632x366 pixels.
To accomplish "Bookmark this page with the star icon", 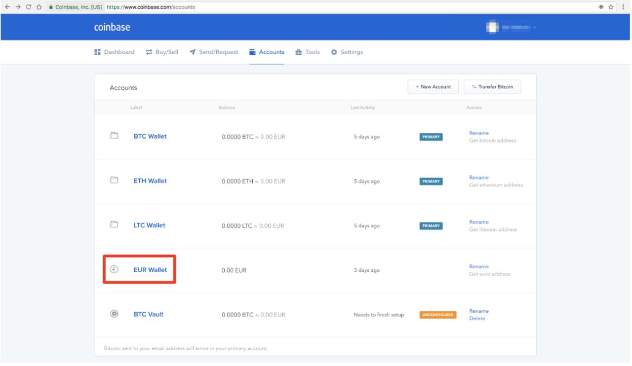I will 611,7.
